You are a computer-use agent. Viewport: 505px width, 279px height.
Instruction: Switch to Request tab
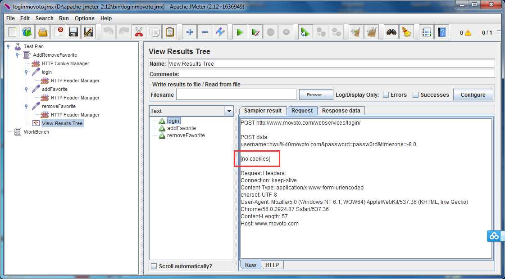pos(302,110)
